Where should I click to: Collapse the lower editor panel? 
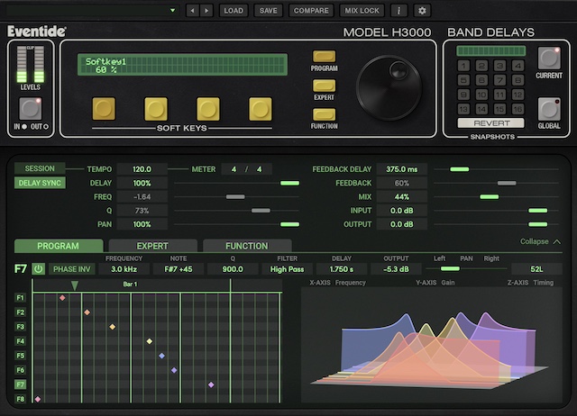click(x=539, y=241)
